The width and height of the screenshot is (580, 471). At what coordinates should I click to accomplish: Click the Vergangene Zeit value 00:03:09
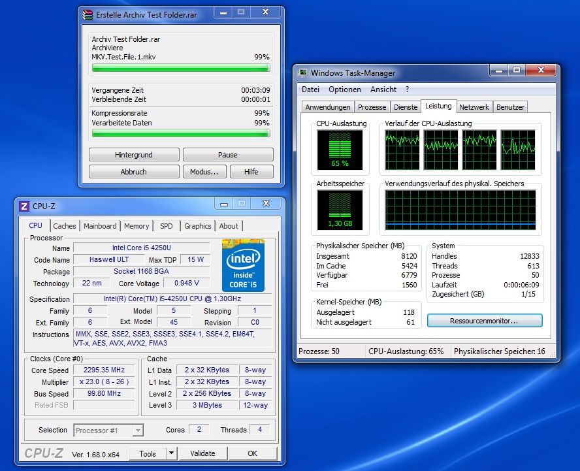pos(255,90)
